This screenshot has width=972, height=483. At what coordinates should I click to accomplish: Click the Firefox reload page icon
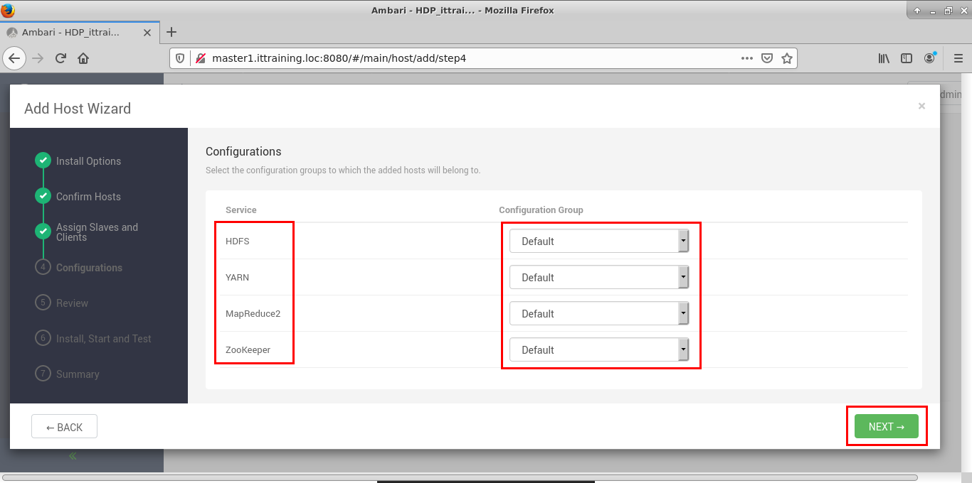click(61, 58)
